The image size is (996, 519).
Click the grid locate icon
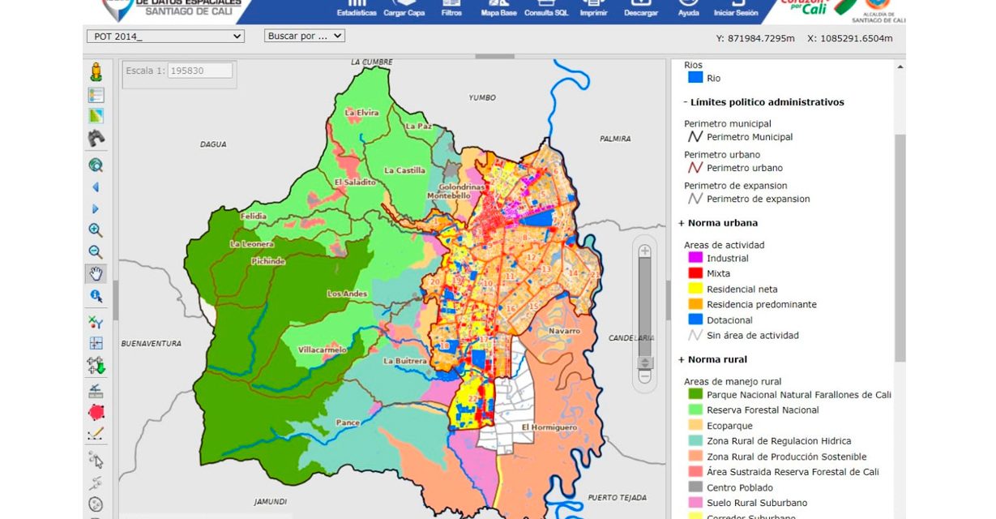click(x=96, y=343)
